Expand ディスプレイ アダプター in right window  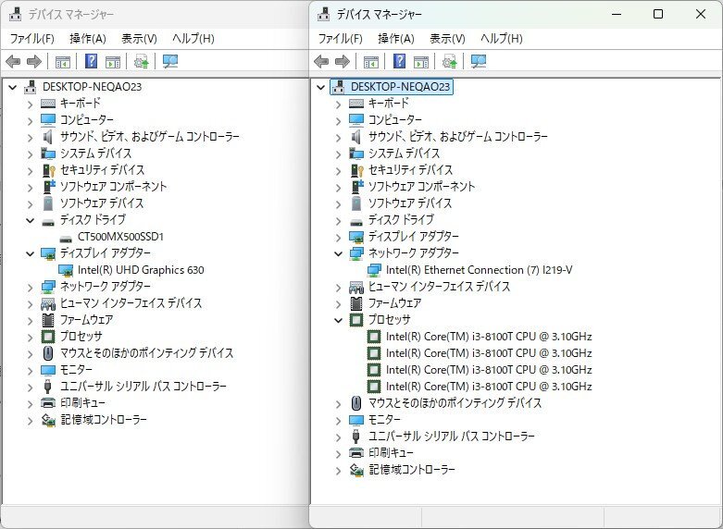coord(338,238)
